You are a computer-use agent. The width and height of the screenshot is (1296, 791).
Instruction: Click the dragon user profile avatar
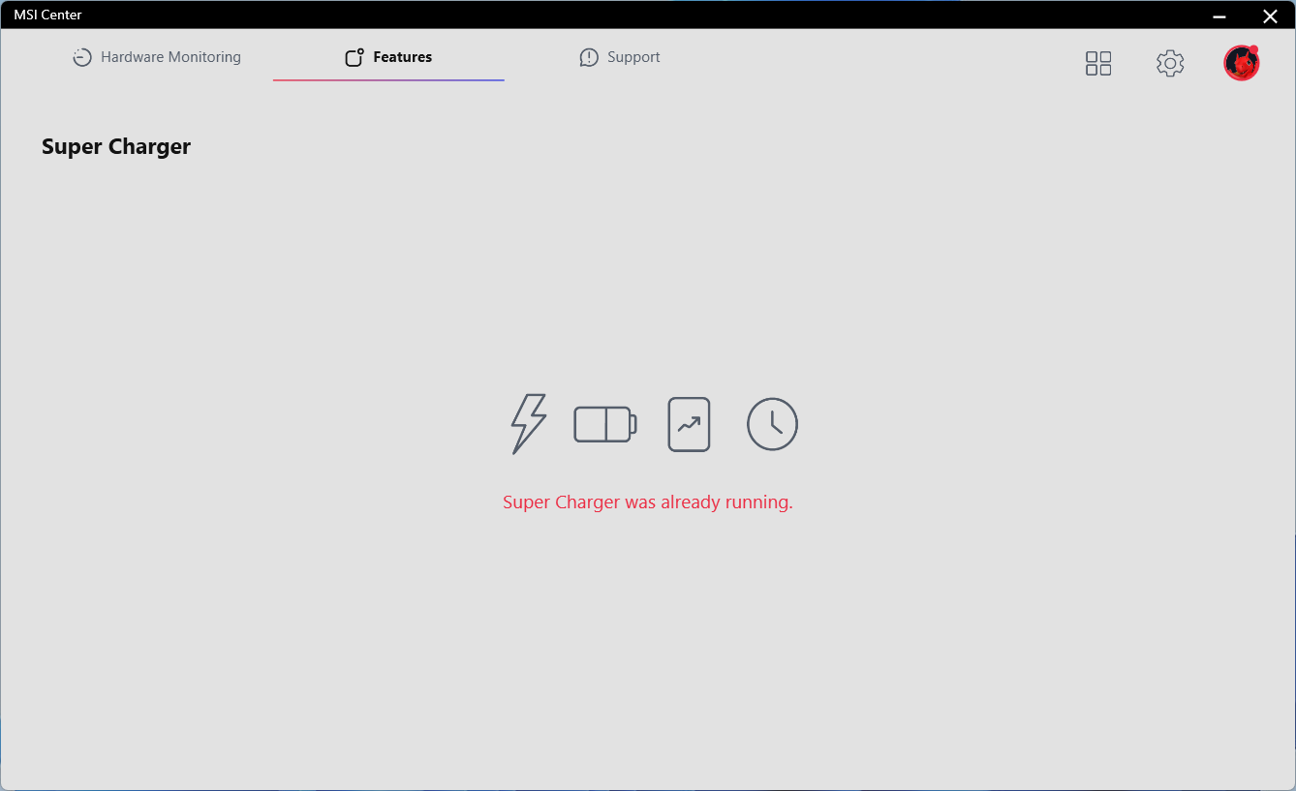(1241, 63)
